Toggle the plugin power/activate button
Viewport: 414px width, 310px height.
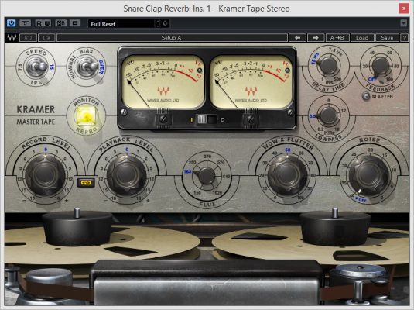[11, 23]
